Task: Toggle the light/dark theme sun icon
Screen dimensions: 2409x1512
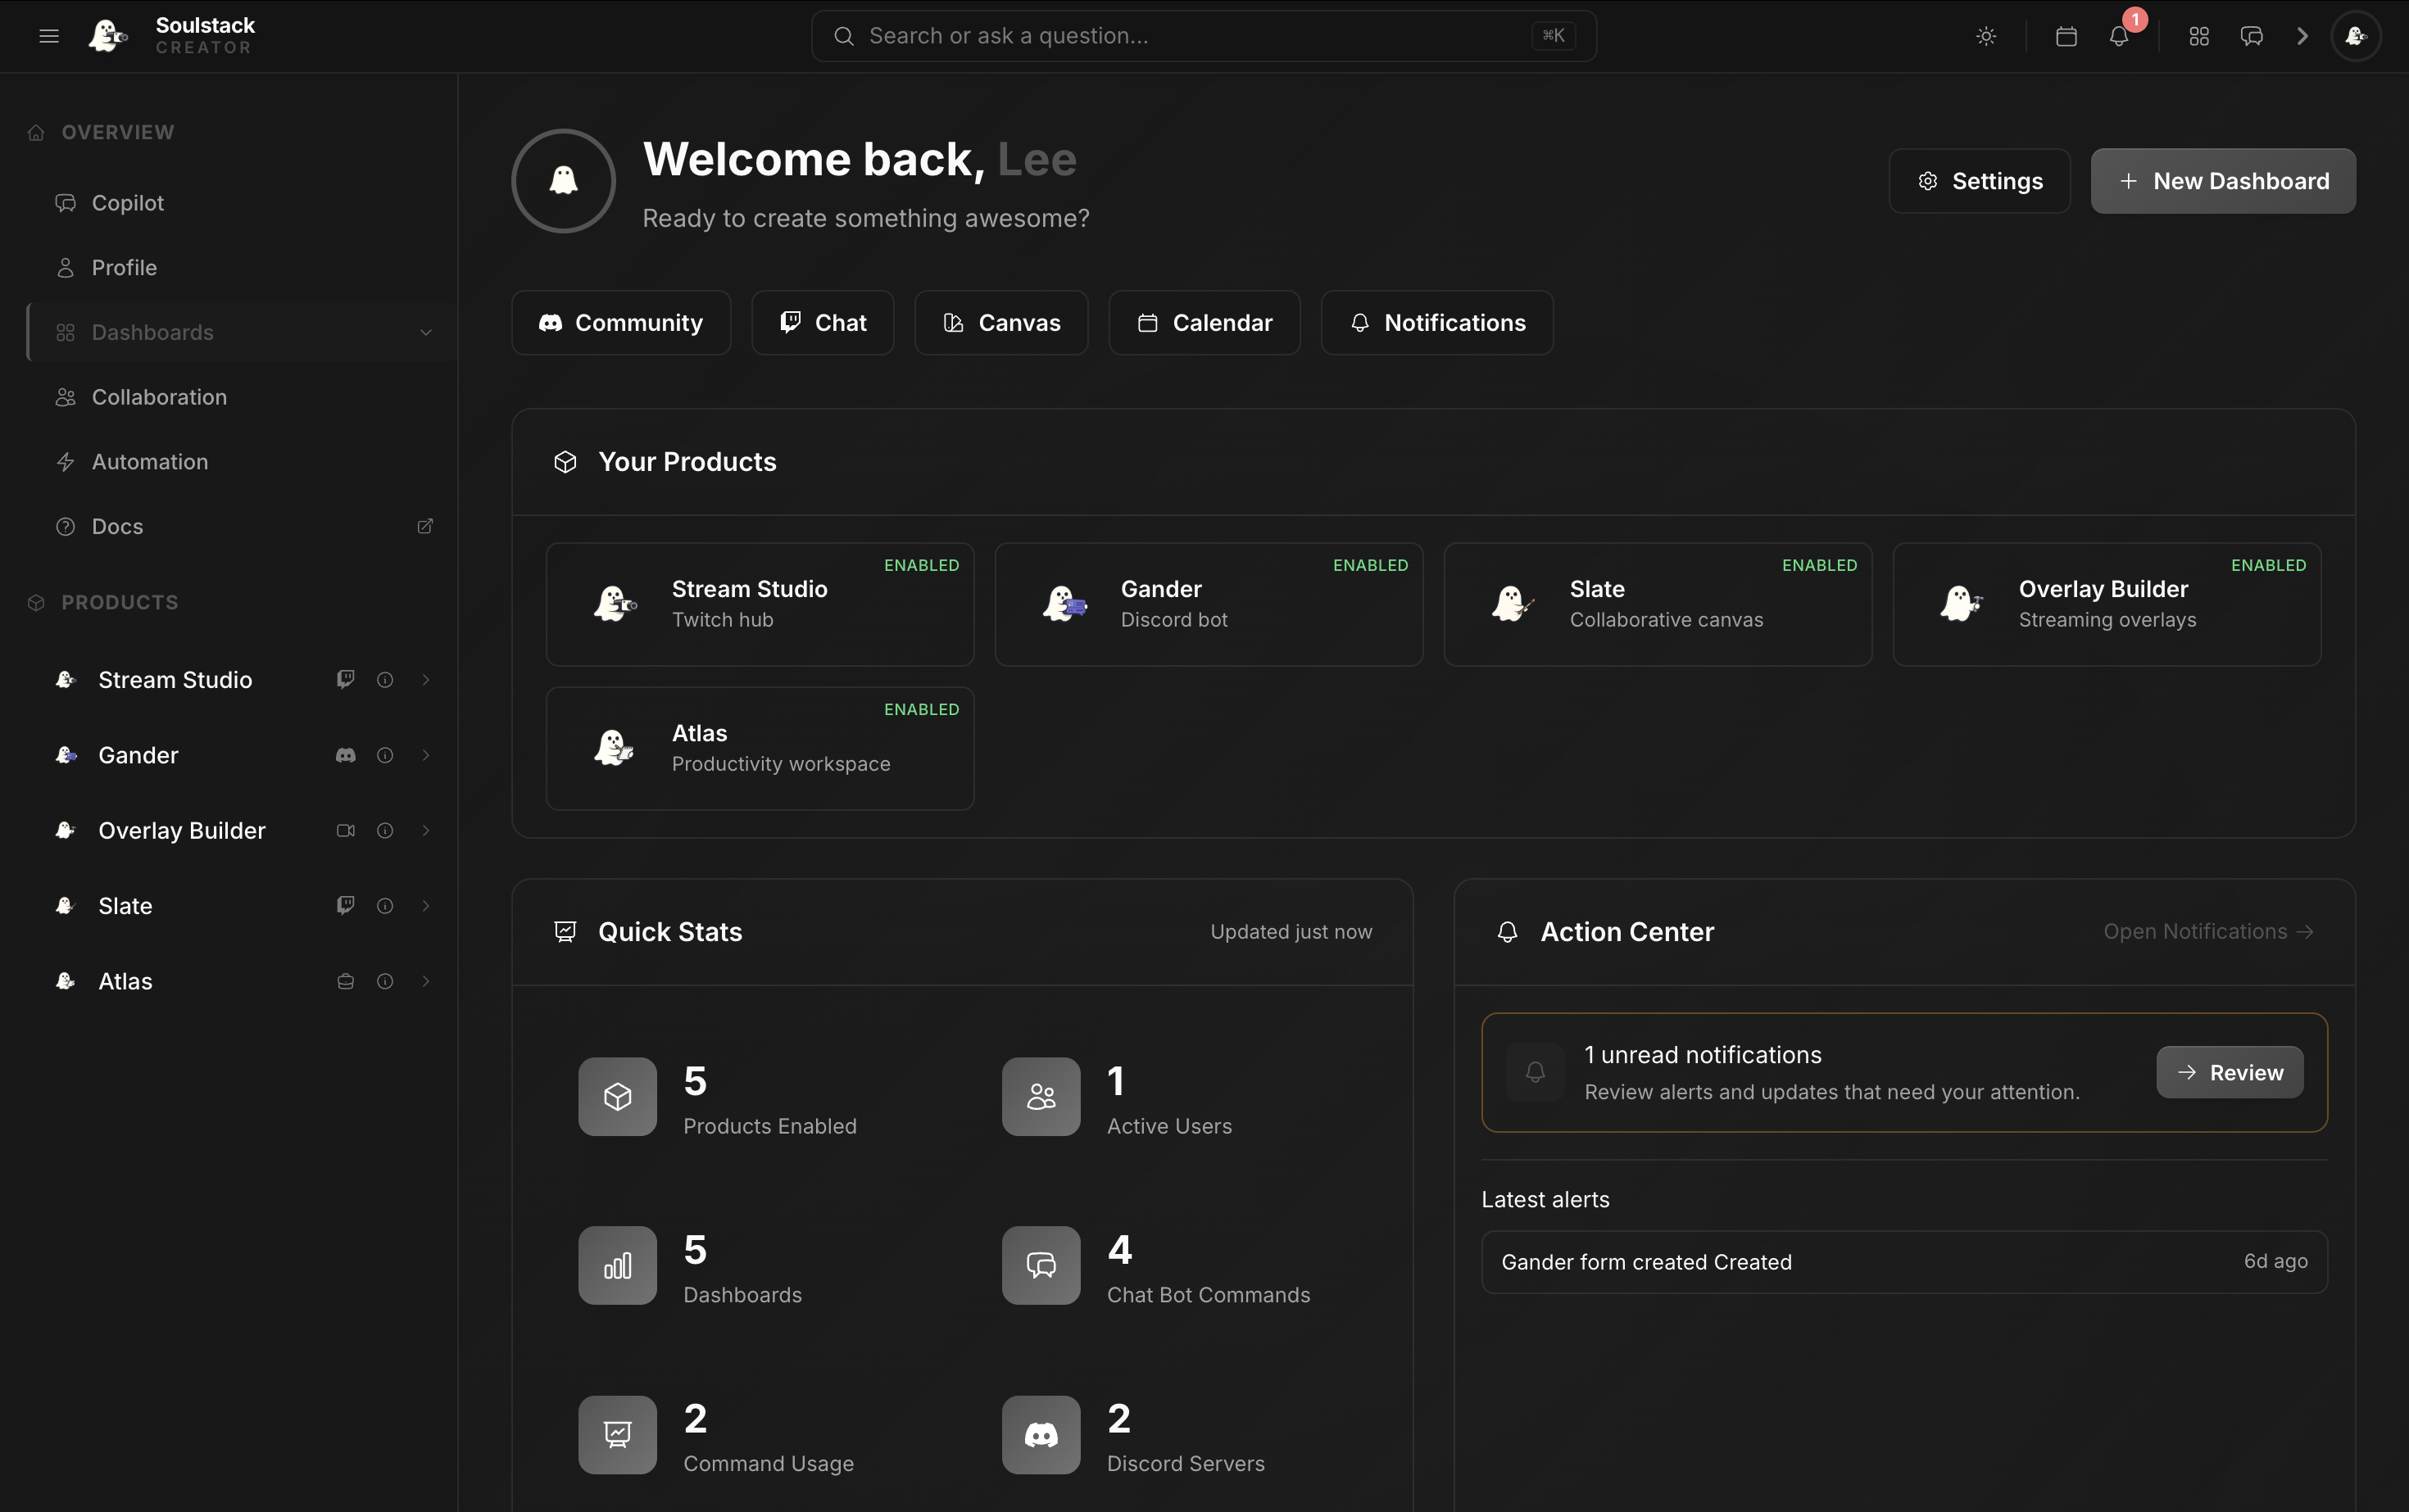Action: tap(1986, 36)
